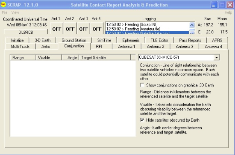Expand the CUBESAT XI-IV satellite dropdown arrow
Viewport: 235px width, 155px height.
217,57
